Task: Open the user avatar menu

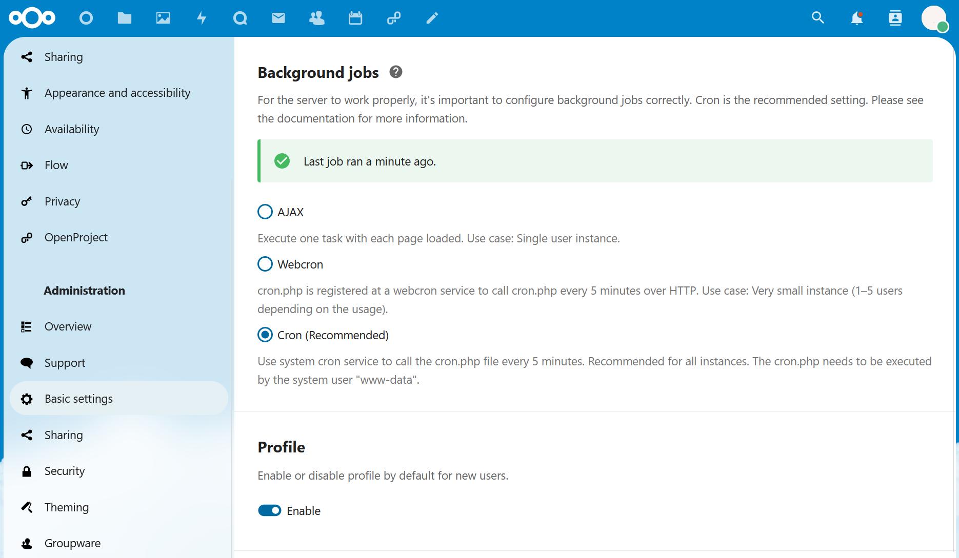Action: pyautogui.click(x=934, y=18)
